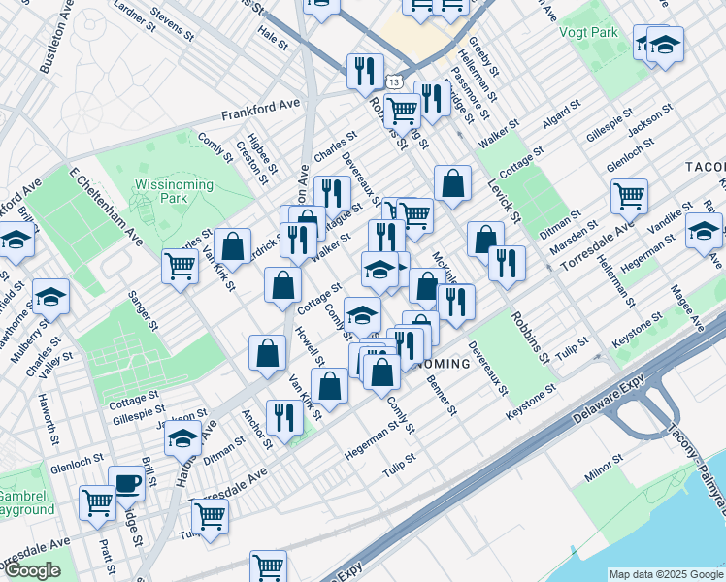Screen dimensions: 726x582
Task: Click the Wissinoming Park label
Action: (x=159, y=190)
